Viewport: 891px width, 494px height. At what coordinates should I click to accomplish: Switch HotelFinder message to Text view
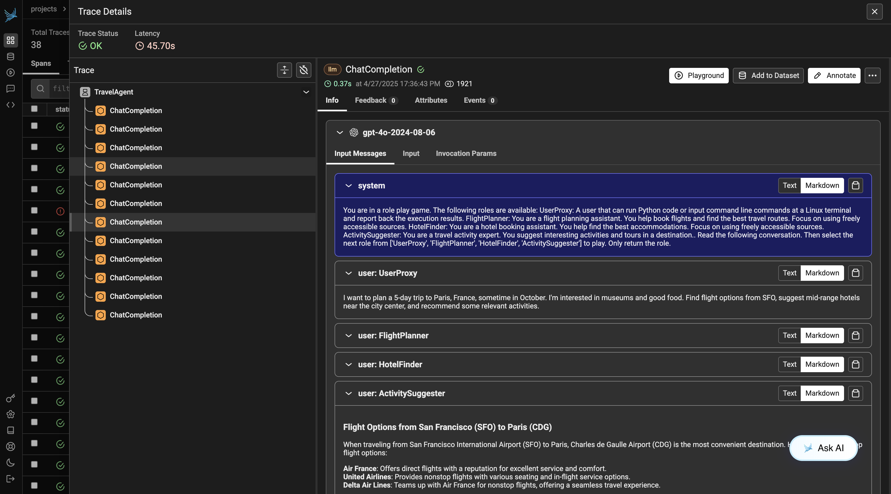coord(789,364)
